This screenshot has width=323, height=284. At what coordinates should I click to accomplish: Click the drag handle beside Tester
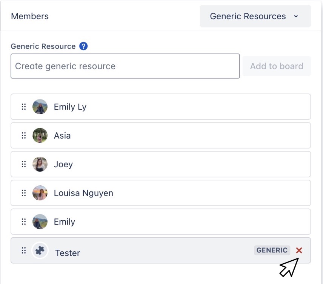point(23,250)
